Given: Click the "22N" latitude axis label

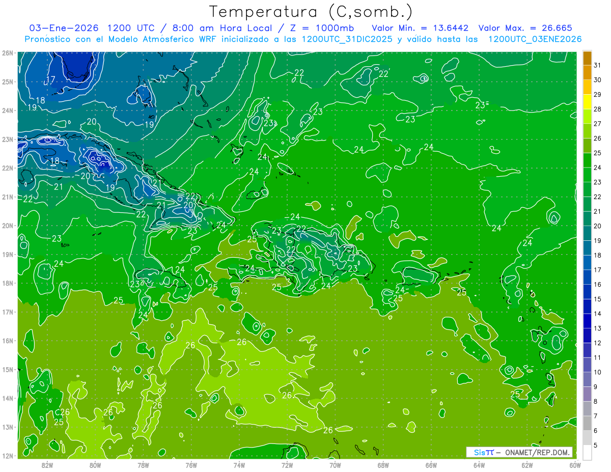Looking at the screenshot, I should click(x=8, y=168).
